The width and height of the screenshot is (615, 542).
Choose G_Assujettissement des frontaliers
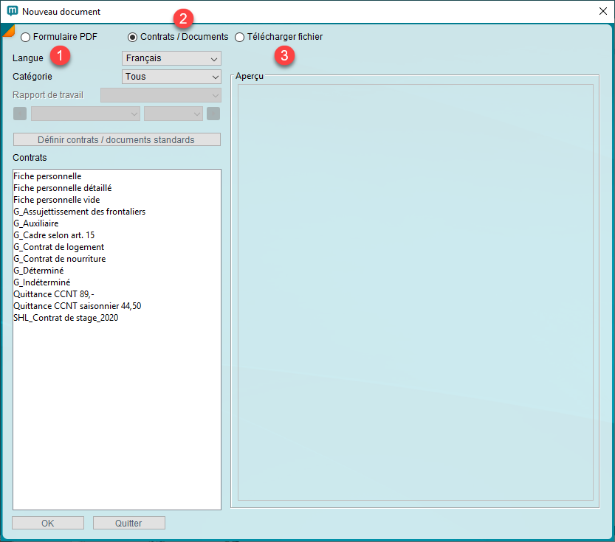80,212
